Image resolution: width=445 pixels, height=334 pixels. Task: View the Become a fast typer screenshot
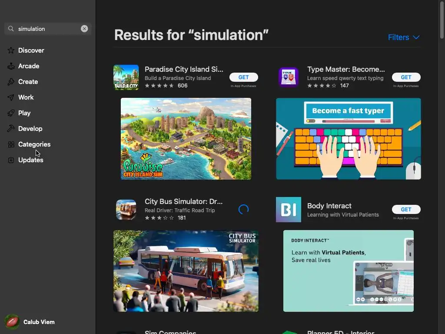349,139
